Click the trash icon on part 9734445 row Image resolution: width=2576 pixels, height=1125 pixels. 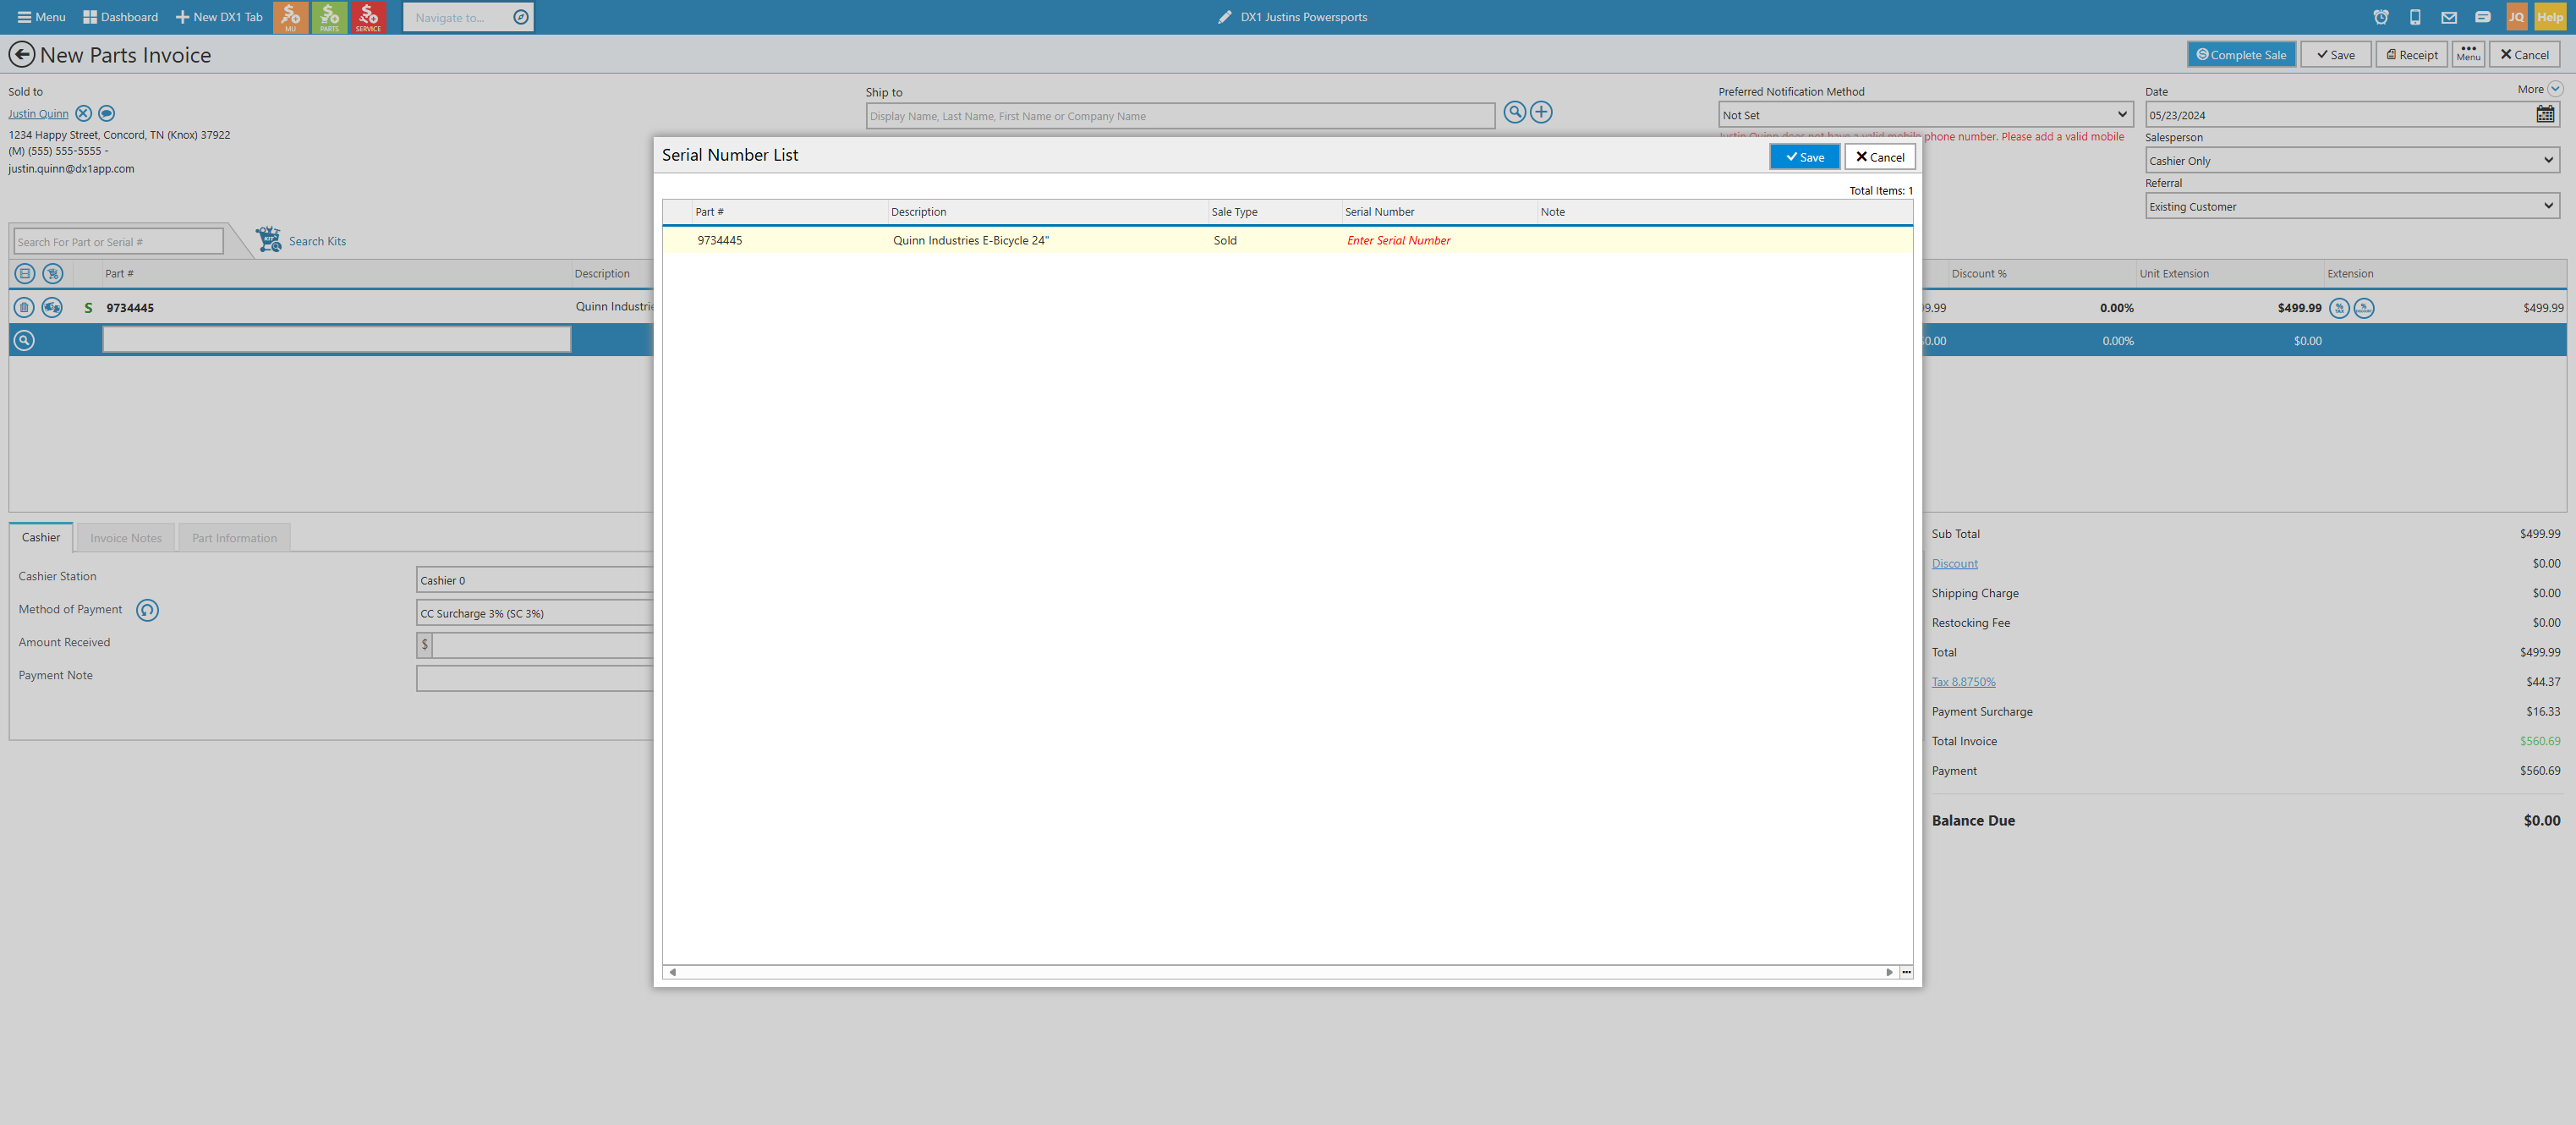[24, 308]
